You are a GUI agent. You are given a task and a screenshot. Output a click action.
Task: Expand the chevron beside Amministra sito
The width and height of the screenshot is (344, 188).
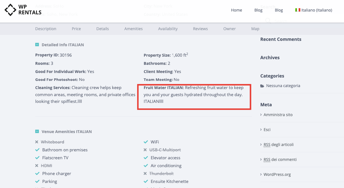click(x=261, y=115)
